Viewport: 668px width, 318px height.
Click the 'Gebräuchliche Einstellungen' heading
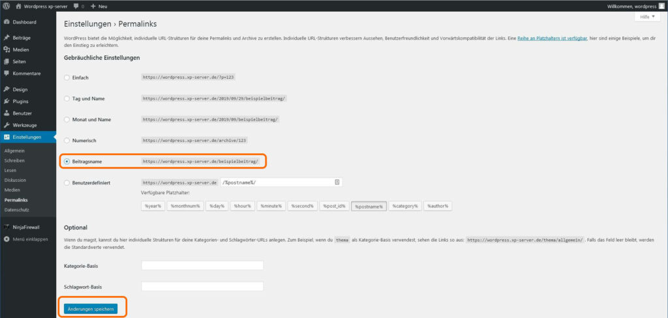pyautogui.click(x=102, y=57)
